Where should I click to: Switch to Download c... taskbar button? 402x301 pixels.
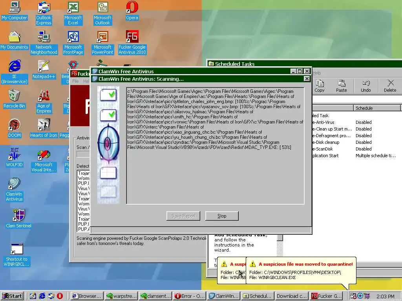click(292, 296)
